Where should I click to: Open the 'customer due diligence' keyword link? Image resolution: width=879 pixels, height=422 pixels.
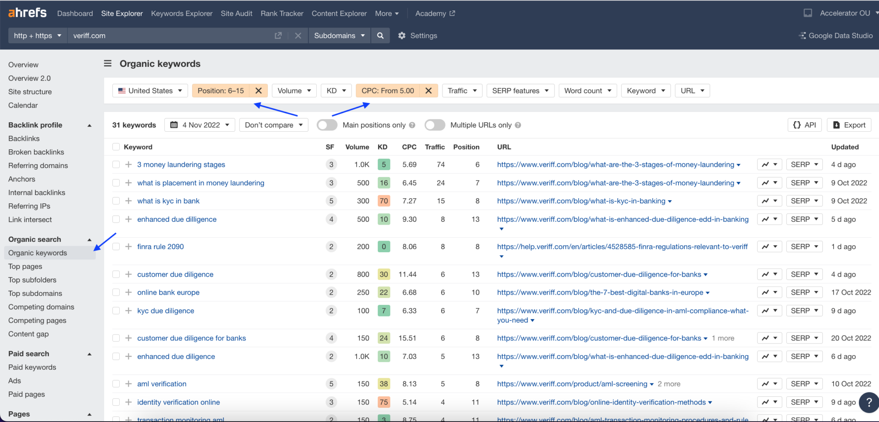pyautogui.click(x=175, y=274)
